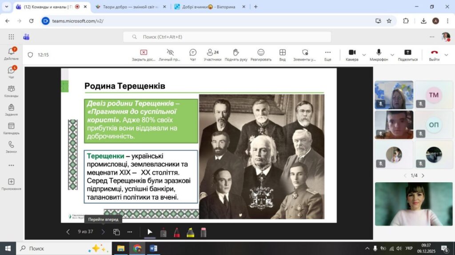Select the red pen annotation tool
The height and width of the screenshot is (255, 455).
pyautogui.click(x=176, y=232)
